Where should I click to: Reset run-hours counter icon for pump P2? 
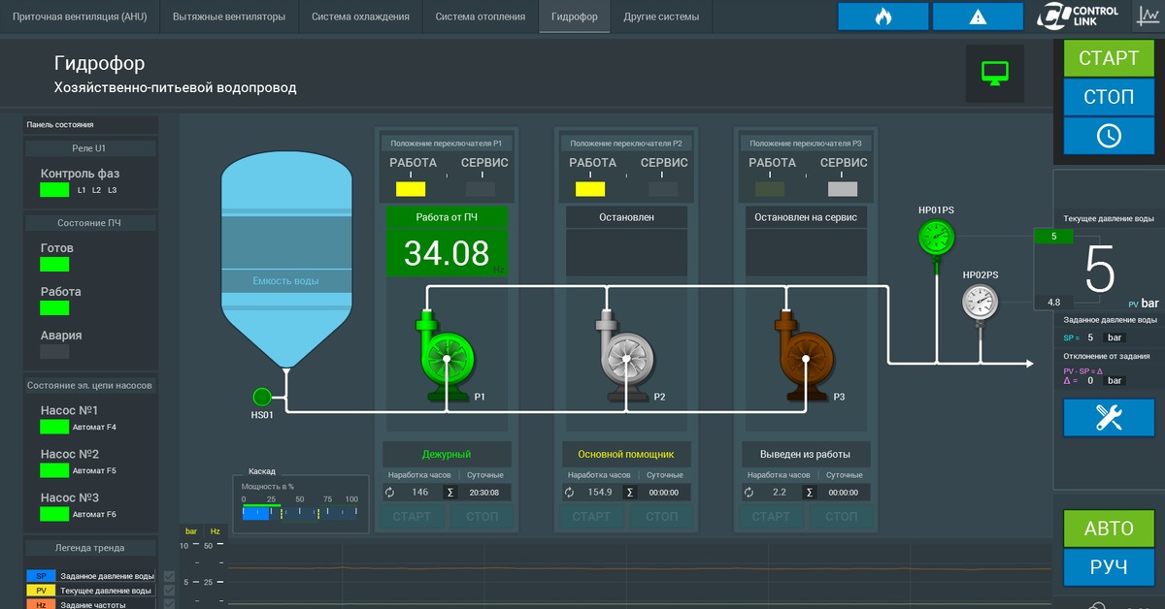pos(570,493)
